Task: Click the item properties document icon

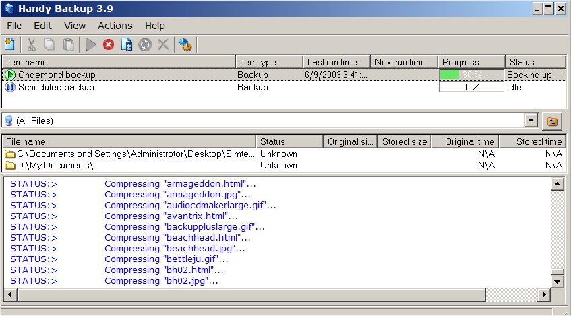Action: click(x=126, y=44)
